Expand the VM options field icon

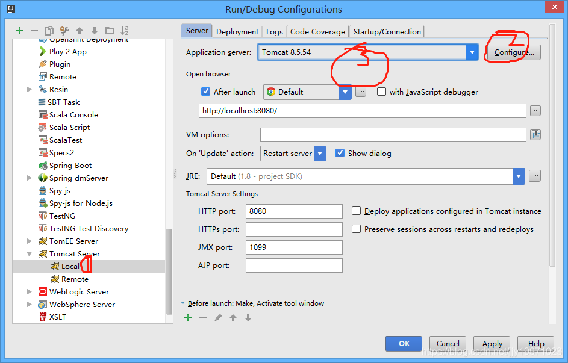[x=535, y=135]
